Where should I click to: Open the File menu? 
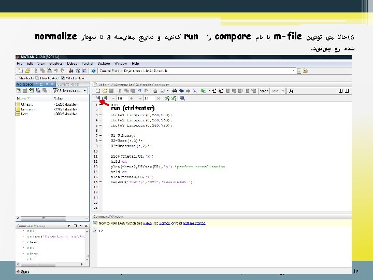click(x=20, y=64)
